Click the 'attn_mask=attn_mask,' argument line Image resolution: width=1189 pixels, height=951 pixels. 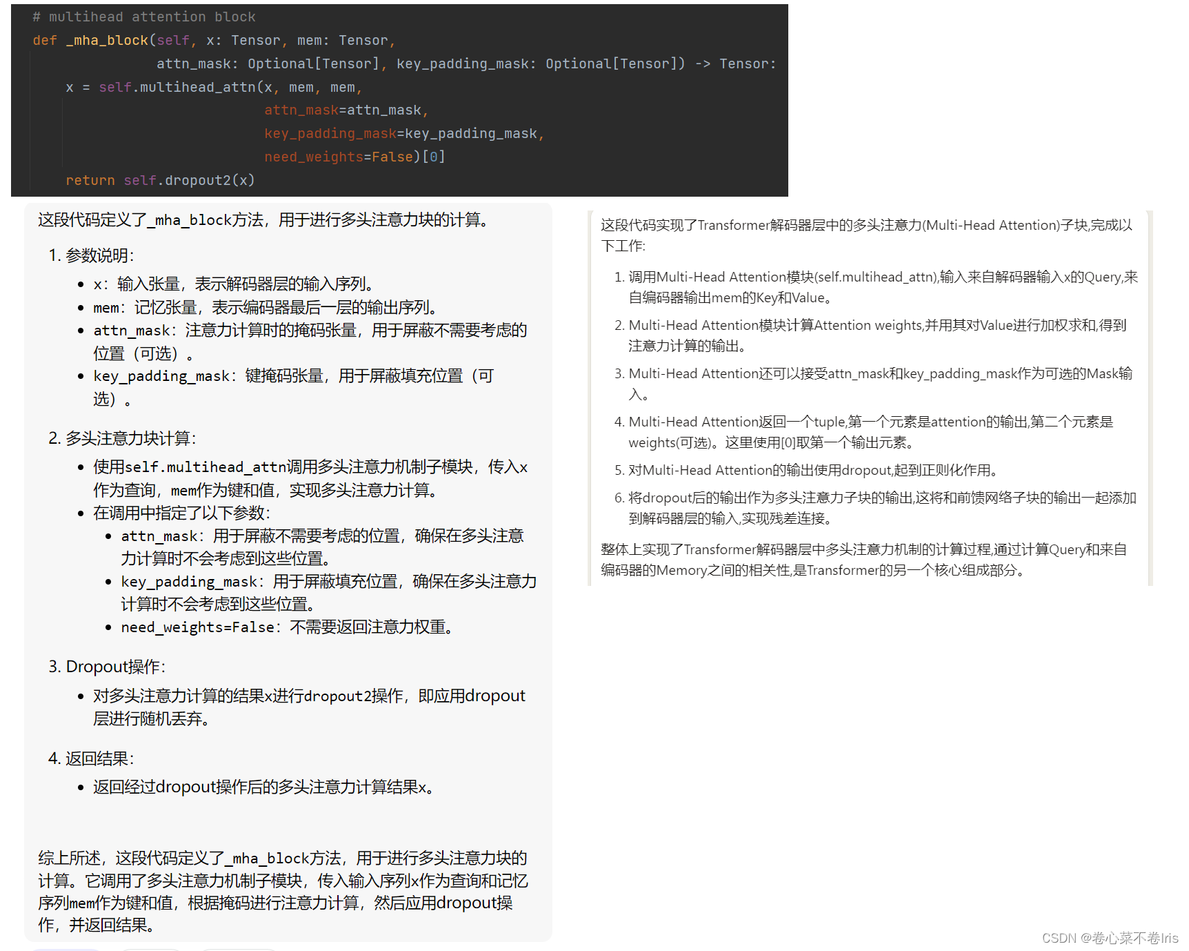pos(346,110)
